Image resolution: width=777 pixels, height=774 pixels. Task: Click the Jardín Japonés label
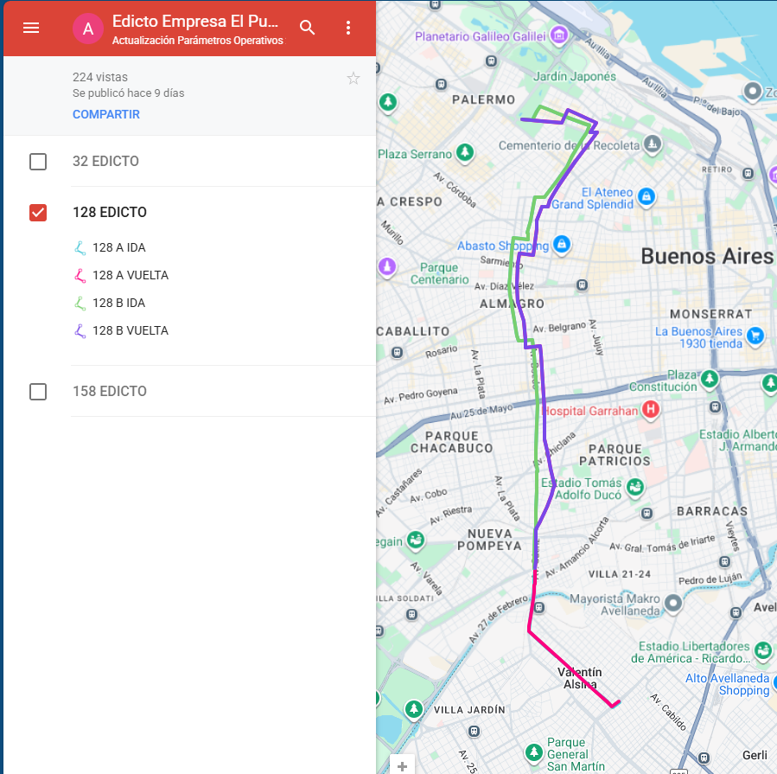click(x=575, y=76)
